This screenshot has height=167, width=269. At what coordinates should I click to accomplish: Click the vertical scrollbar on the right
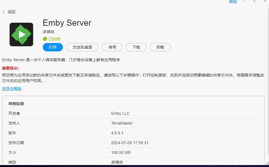[x=268, y=82]
